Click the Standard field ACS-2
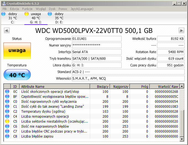Screen dimensions: 188x145 [x=128, y=72]
